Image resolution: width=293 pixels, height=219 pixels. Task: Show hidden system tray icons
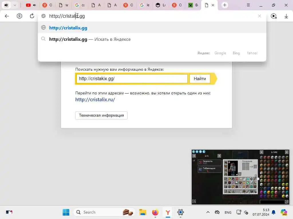click(208, 212)
